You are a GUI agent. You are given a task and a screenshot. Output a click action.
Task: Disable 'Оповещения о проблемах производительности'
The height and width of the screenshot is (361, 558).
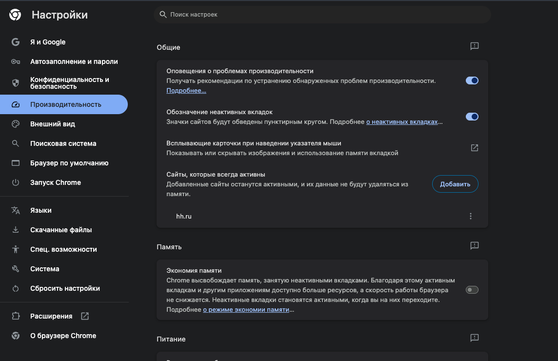coord(472,80)
